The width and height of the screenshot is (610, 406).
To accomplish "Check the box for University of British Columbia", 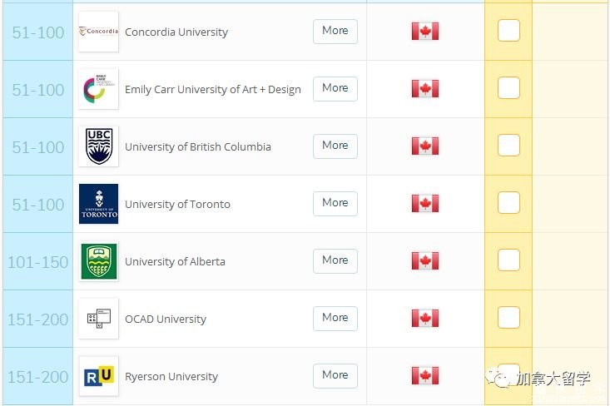I will click(x=508, y=145).
